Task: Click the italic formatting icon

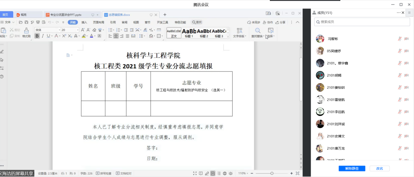Action: (42, 36)
